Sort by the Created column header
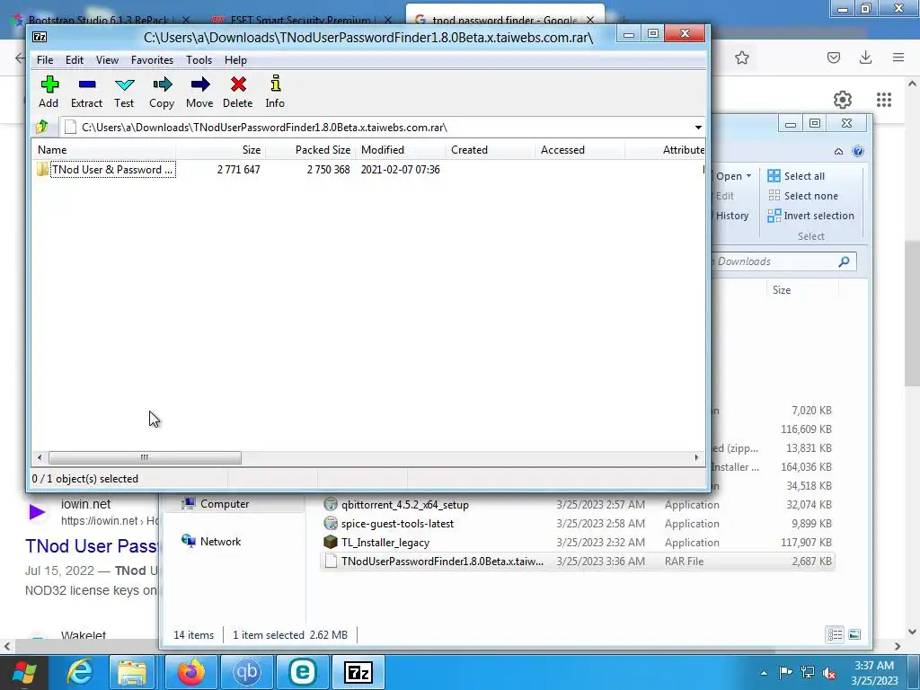Viewport: 920px width, 690px height. [x=490, y=150]
